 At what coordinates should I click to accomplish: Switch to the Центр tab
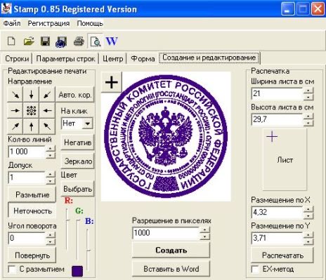pos(112,58)
